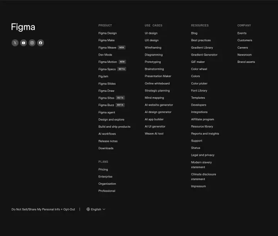Open the Figma Buzz link
Image resolution: width=278 pixels, height=236 pixels.
point(106,105)
